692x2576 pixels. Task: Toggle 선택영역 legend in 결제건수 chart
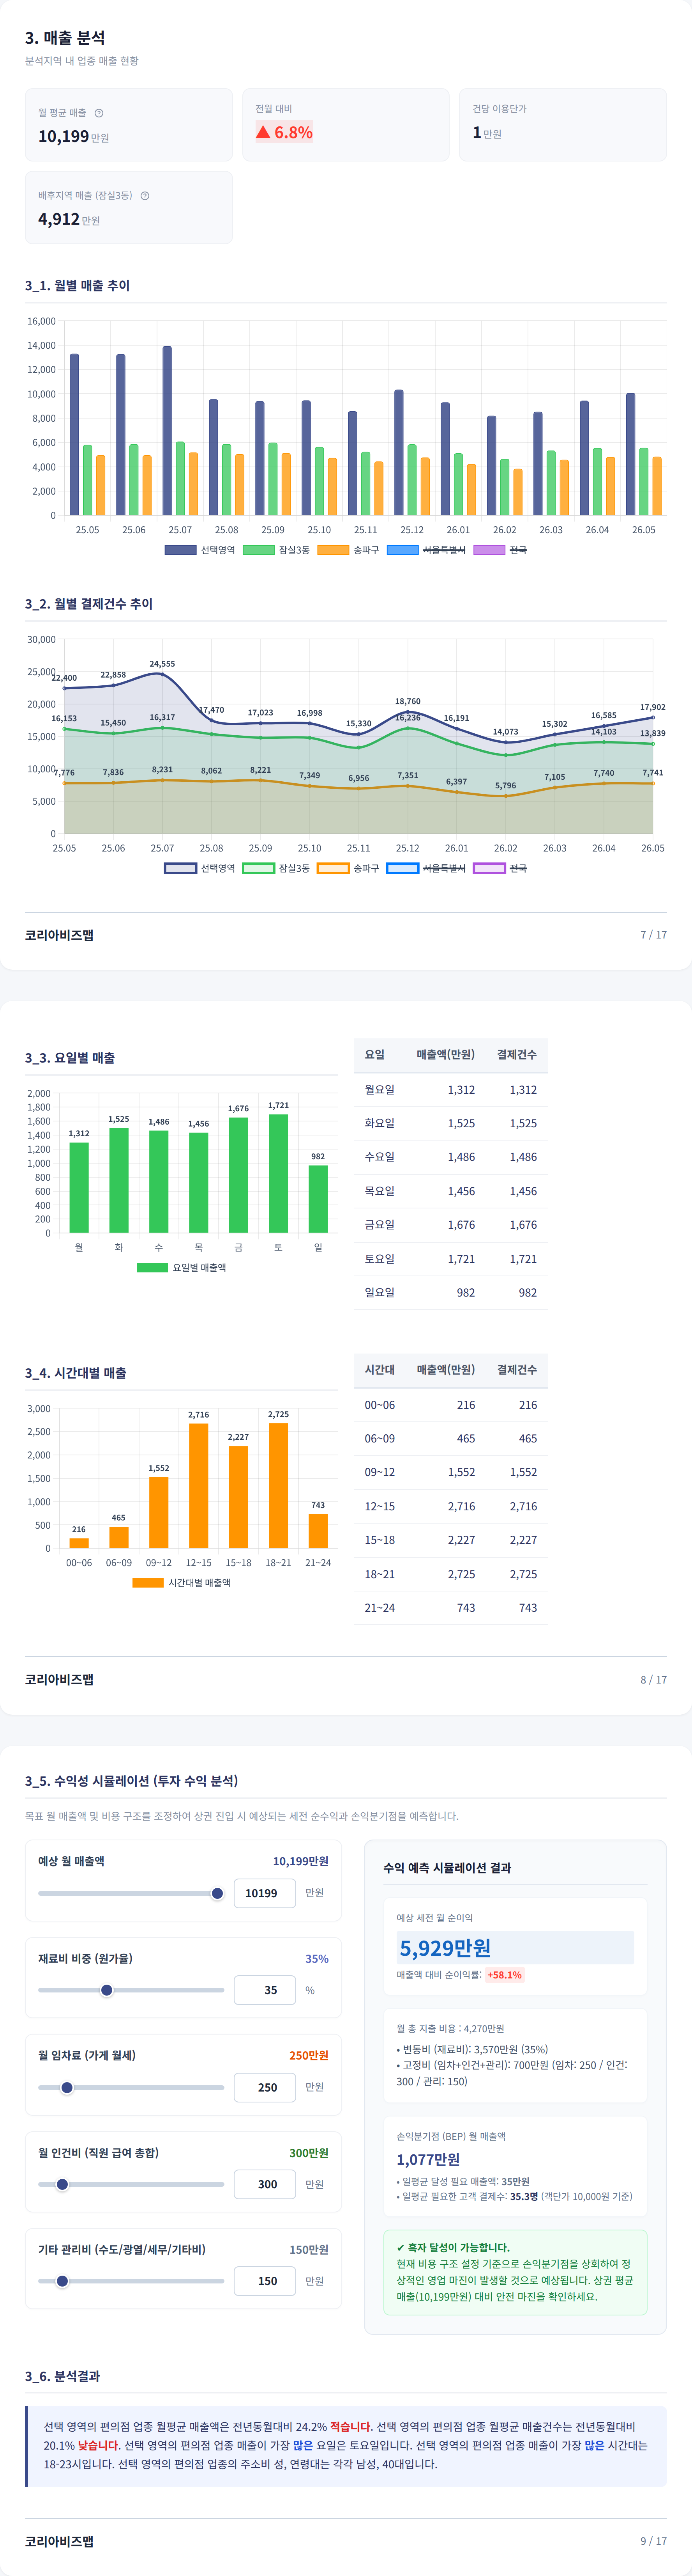click(x=200, y=868)
